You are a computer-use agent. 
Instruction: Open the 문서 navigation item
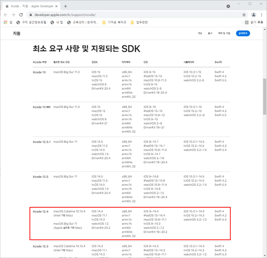pos(210,33)
